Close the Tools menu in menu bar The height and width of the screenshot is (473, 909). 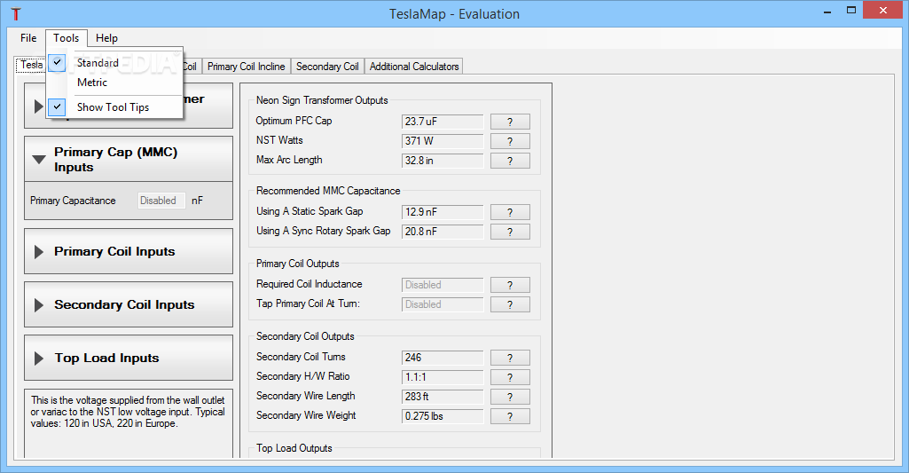[67, 38]
